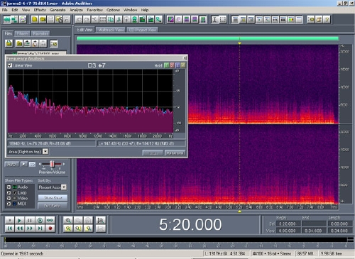Click the preview Play button beside Auto
This screenshot has width=355, height=259.
(23, 164)
